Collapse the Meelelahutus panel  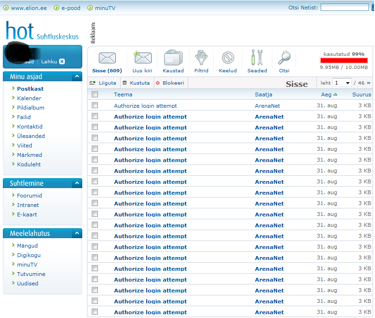(x=77, y=233)
